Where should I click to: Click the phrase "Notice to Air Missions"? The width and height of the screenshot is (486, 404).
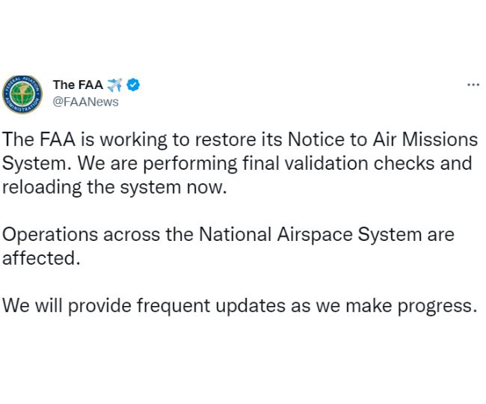[383, 139]
